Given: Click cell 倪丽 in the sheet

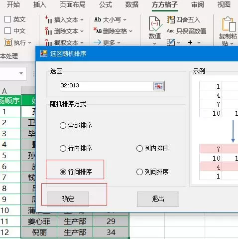Looking at the screenshot, I should coord(39,232).
